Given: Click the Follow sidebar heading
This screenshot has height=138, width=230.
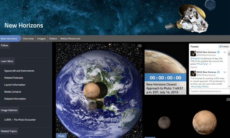Looking at the screenshot, I should (4, 45).
